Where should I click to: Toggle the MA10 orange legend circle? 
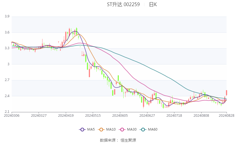101,129
